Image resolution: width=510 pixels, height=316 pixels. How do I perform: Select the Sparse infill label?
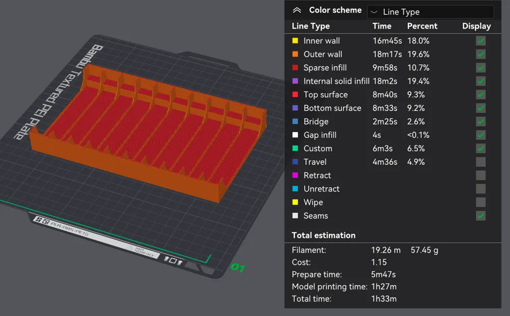click(x=325, y=68)
